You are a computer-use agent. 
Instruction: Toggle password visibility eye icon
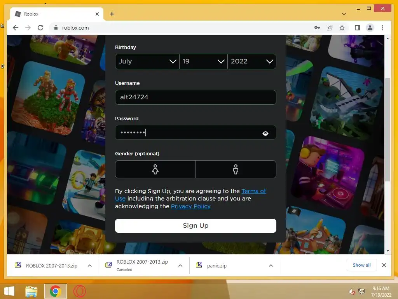(265, 133)
